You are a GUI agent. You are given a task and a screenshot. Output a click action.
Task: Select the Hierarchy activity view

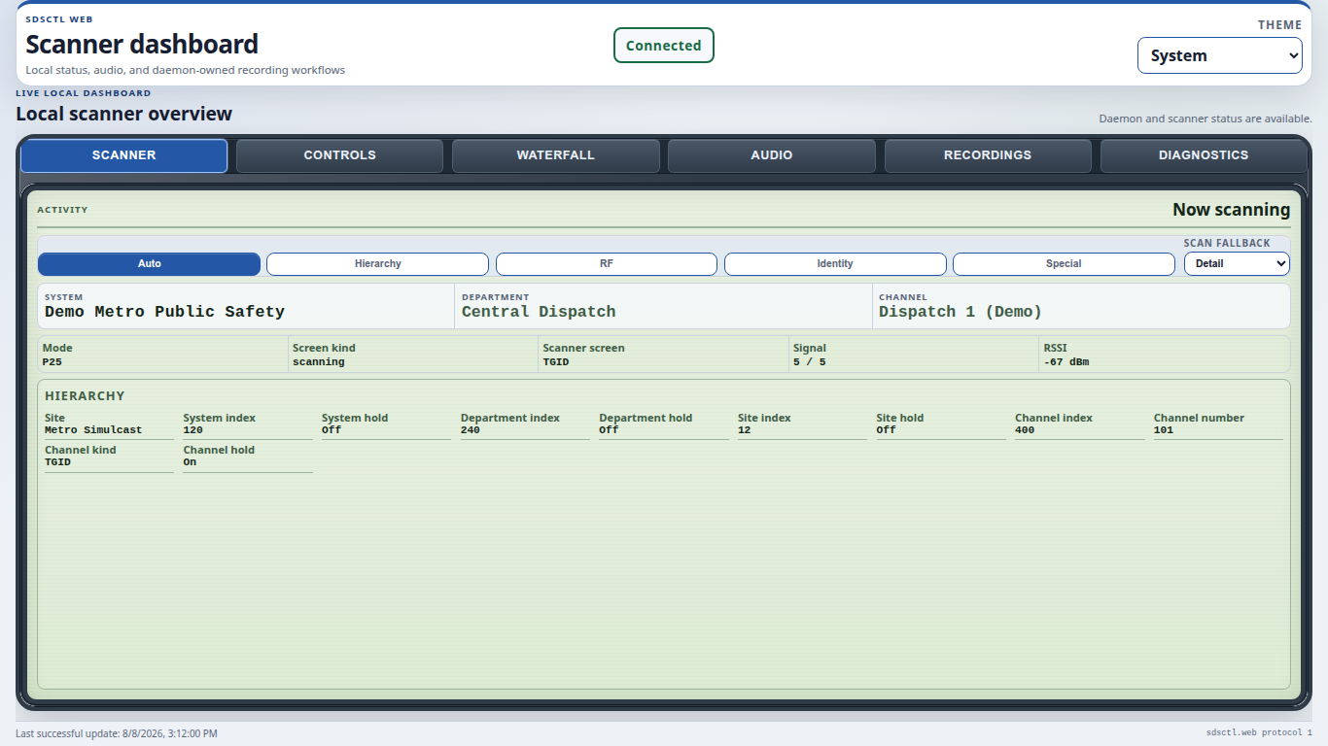(378, 264)
